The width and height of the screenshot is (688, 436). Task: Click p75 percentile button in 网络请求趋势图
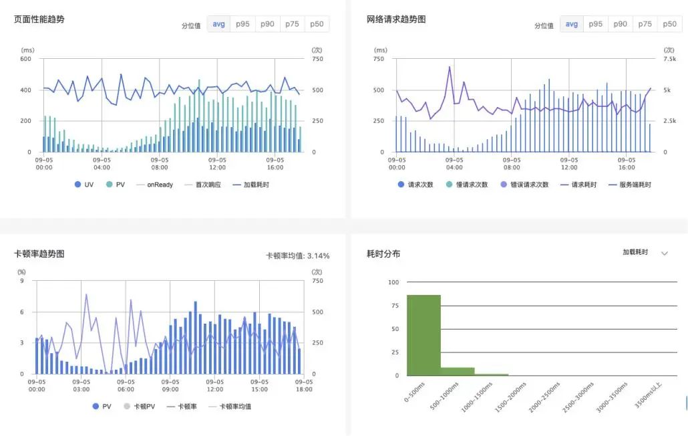pyautogui.click(x=645, y=24)
